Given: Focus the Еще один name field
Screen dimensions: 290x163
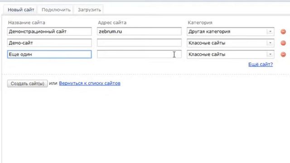Looking at the screenshot, I should 49,54.
